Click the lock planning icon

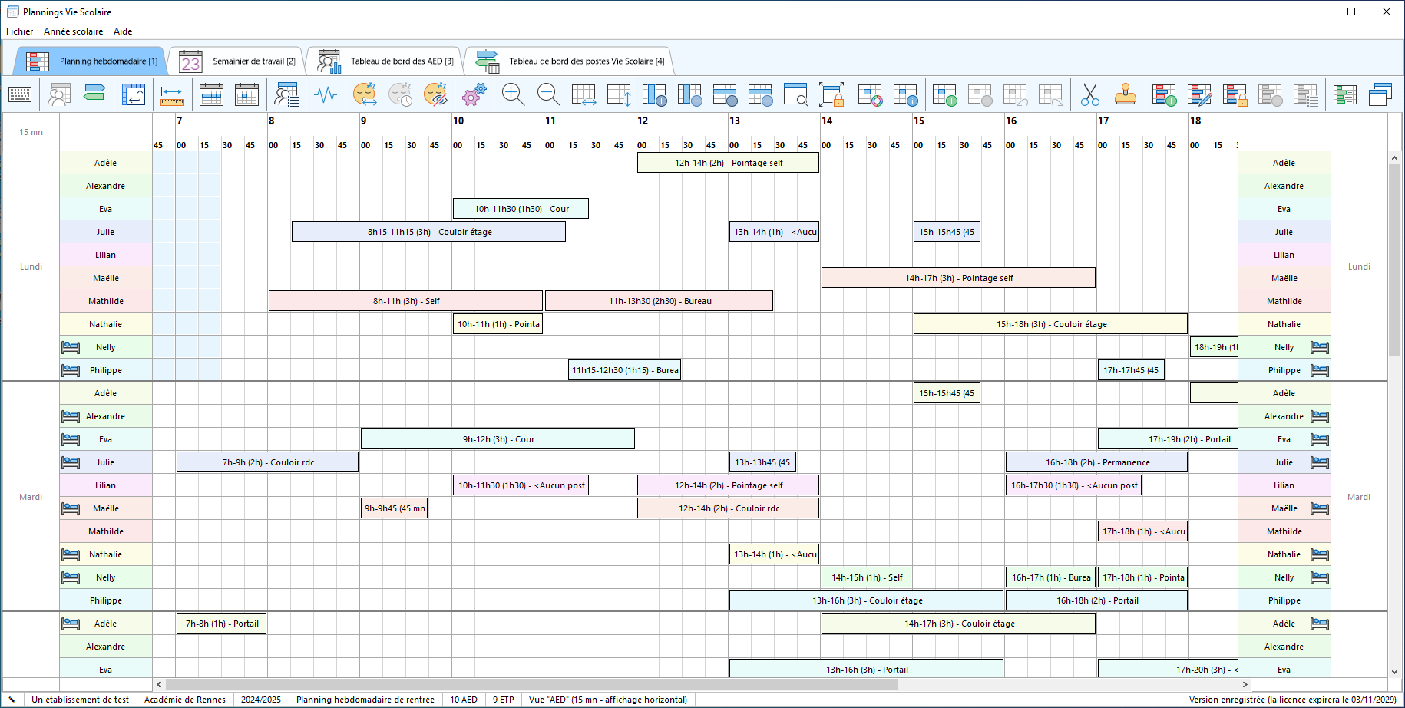pos(1235,94)
